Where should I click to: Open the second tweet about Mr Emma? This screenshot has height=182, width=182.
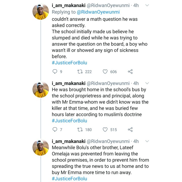(100, 102)
